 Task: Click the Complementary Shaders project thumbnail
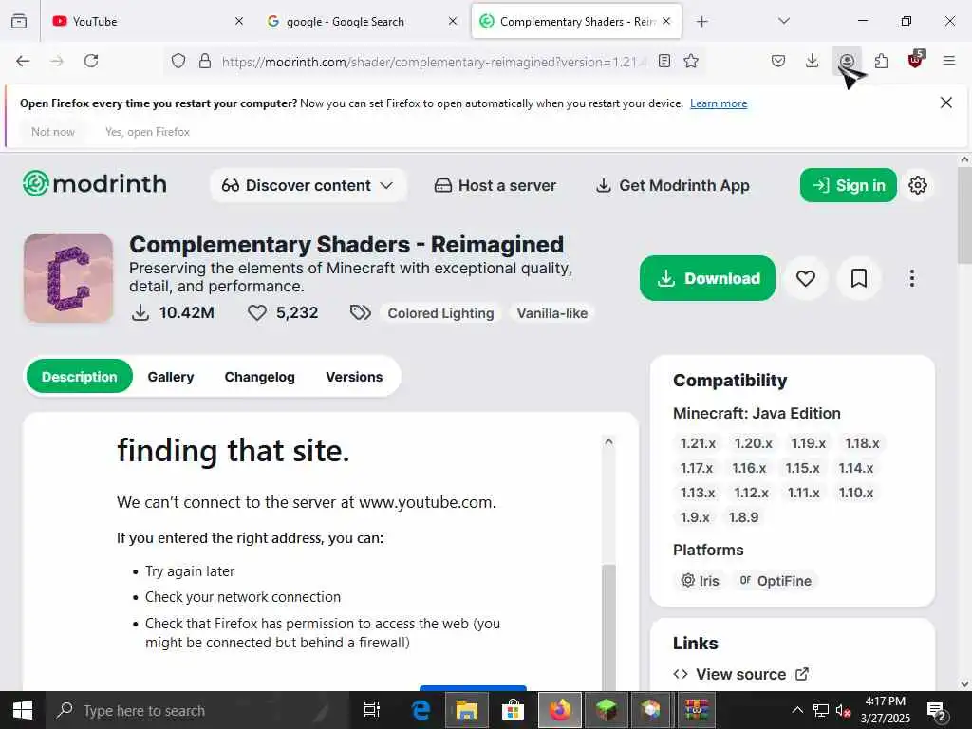pyautogui.click(x=68, y=278)
